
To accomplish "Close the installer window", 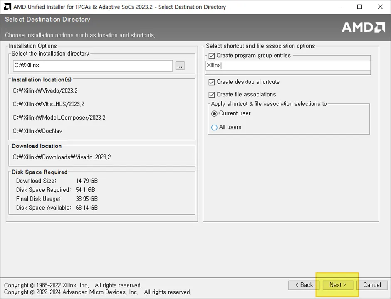I will coord(380,7).
